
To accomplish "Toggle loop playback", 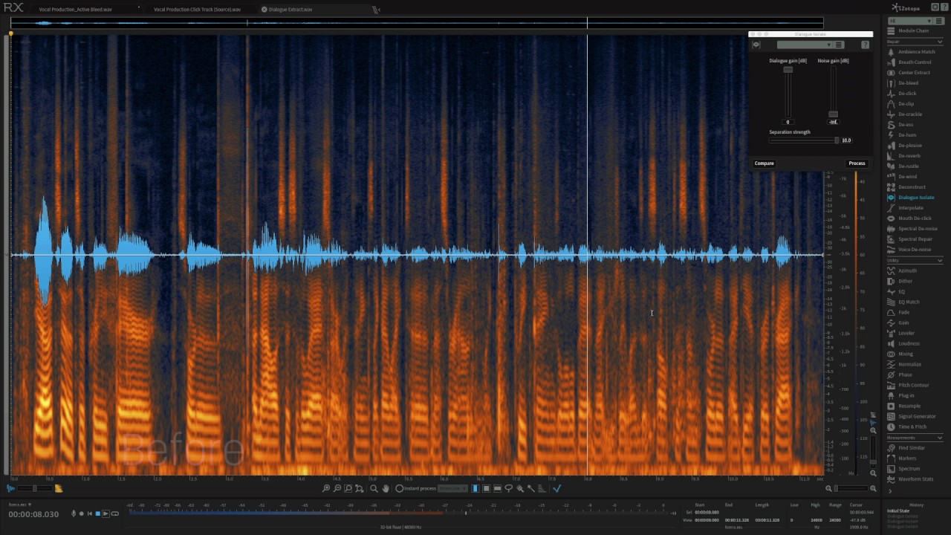I will (x=115, y=513).
